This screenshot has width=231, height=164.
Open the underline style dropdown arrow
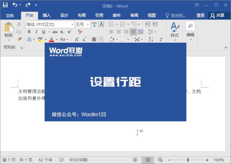pyautogui.click(x=49, y=32)
